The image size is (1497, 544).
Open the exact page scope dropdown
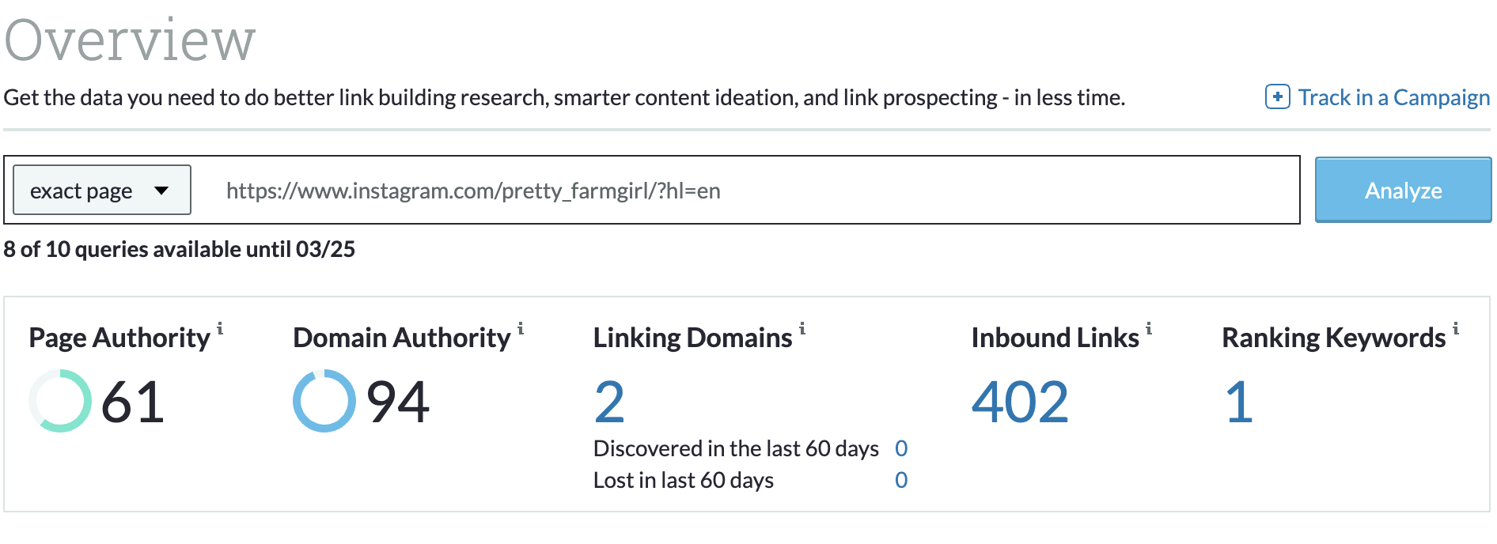point(102,190)
